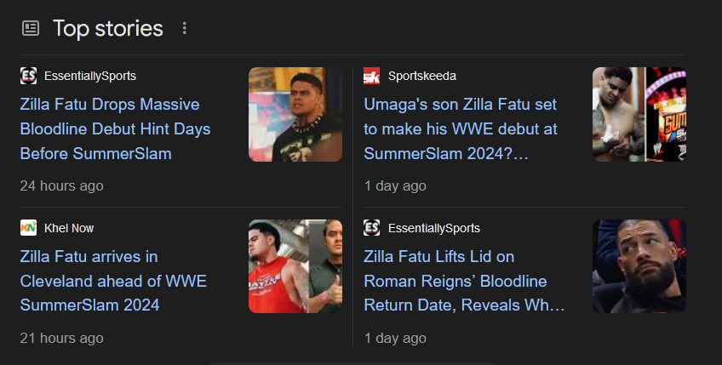Viewport: 722px width, 365px height.
Task: Click the thumbnail for the Bloodline Debut Hint story
Action: (295, 115)
